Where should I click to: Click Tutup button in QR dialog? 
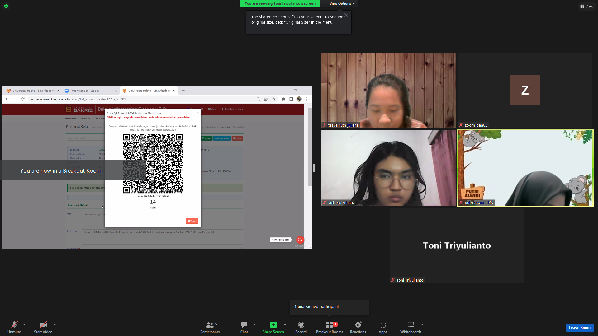click(x=192, y=221)
